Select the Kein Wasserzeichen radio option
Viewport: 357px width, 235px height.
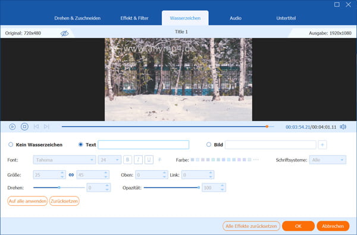(11, 144)
